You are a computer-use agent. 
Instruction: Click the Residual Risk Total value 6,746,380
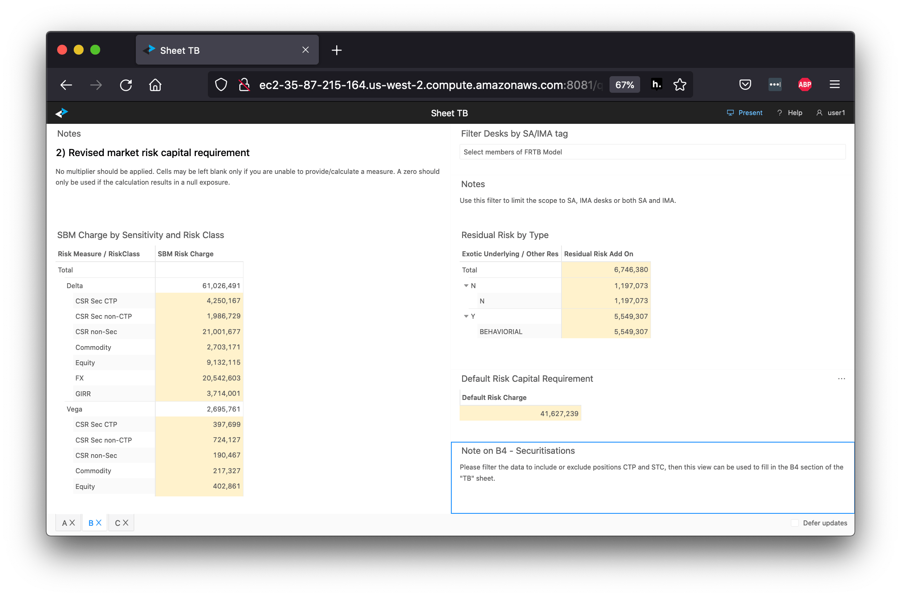[631, 270]
